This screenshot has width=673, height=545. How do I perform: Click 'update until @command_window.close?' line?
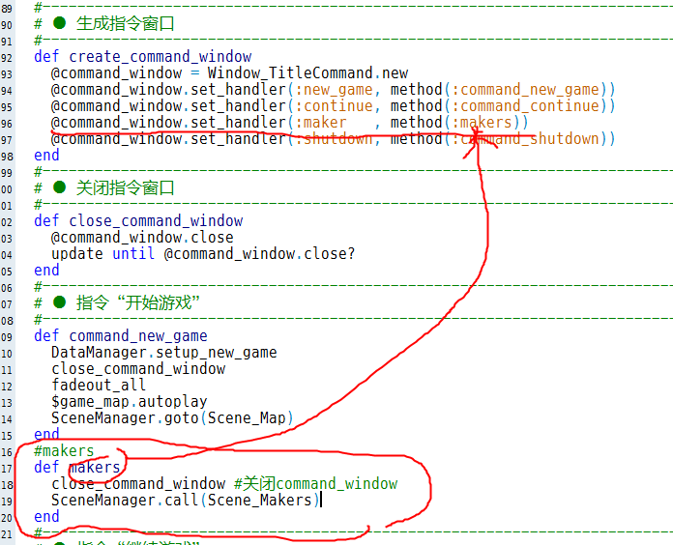pyautogui.click(x=203, y=254)
